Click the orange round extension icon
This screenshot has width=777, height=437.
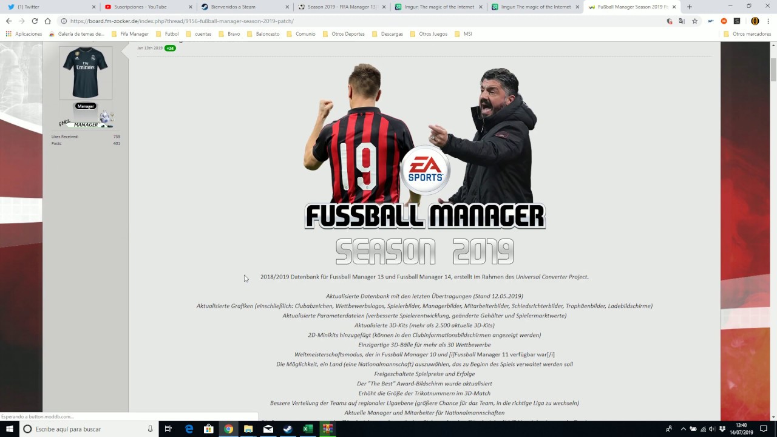click(x=724, y=21)
